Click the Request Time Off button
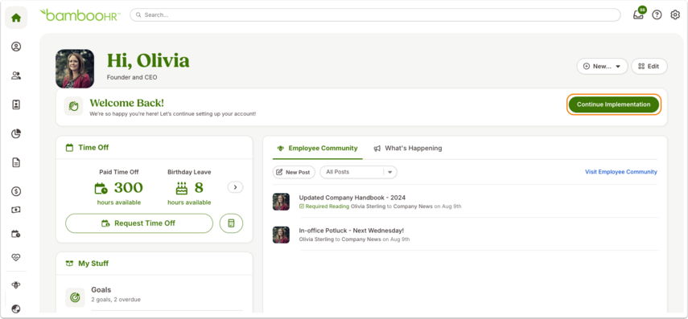688x319 pixels. (x=139, y=223)
